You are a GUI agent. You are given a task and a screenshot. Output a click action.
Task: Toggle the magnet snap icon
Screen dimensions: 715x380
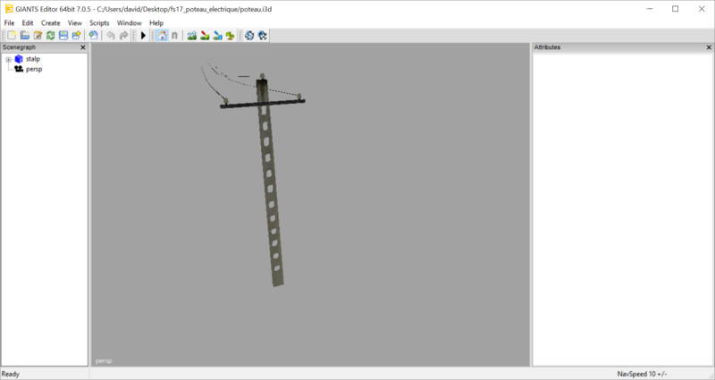point(174,36)
